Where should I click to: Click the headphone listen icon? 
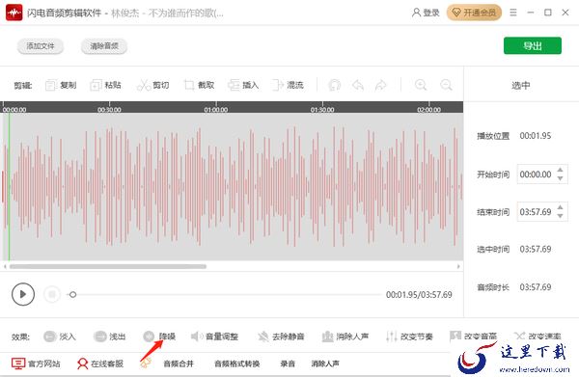click(x=334, y=85)
